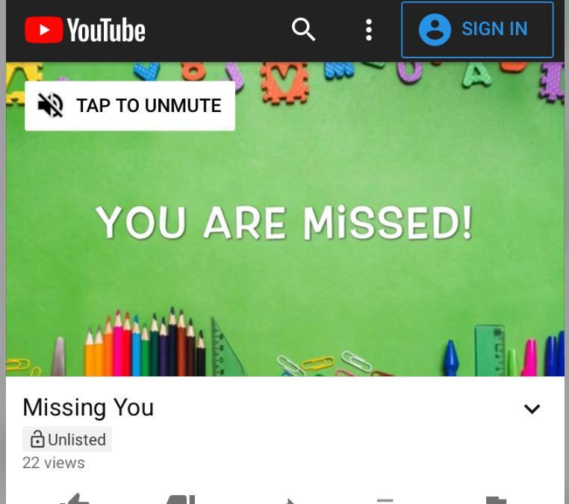569x504 pixels.
Task: Dislike the video with thumbs-down icon
Action: pyautogui.click(x=180, y=500)
